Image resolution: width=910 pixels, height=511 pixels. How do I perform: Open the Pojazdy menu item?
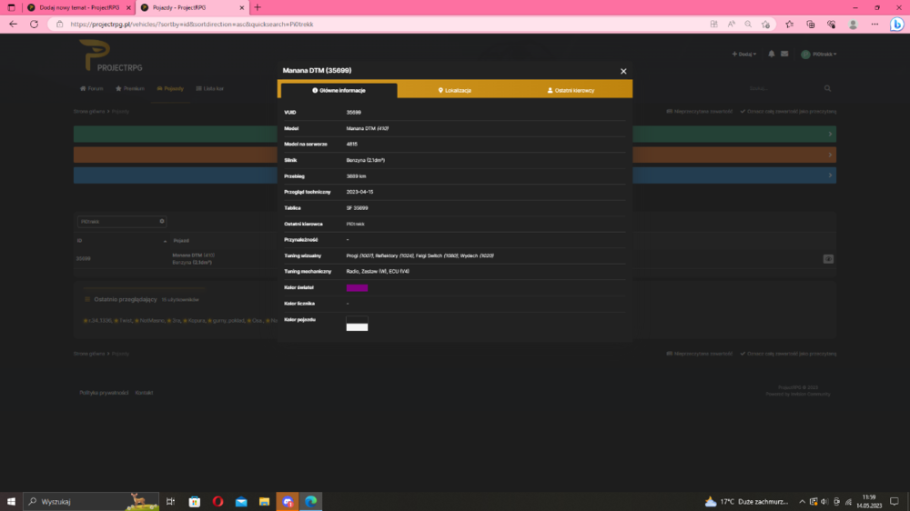pyautogui.click(x=170, y=89)
